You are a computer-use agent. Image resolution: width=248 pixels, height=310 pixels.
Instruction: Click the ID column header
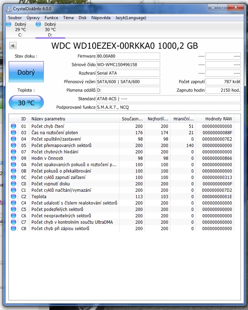pyautogui.click(x=23, y=119)
